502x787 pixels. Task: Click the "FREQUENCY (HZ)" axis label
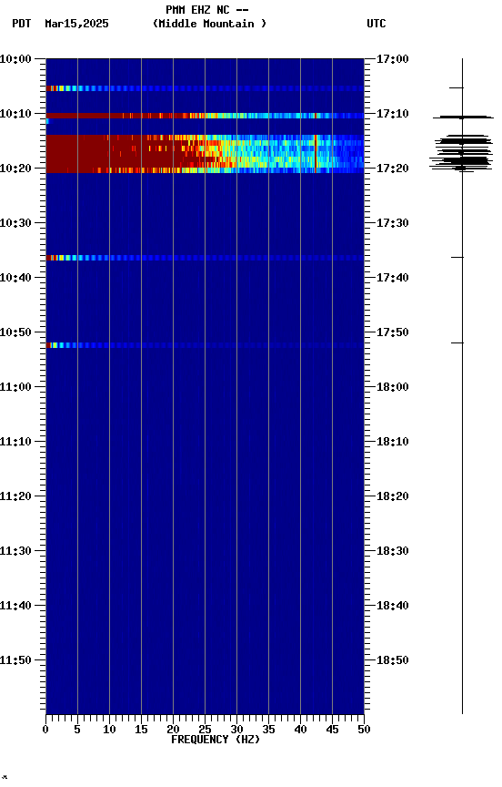[x=216, y=740]
